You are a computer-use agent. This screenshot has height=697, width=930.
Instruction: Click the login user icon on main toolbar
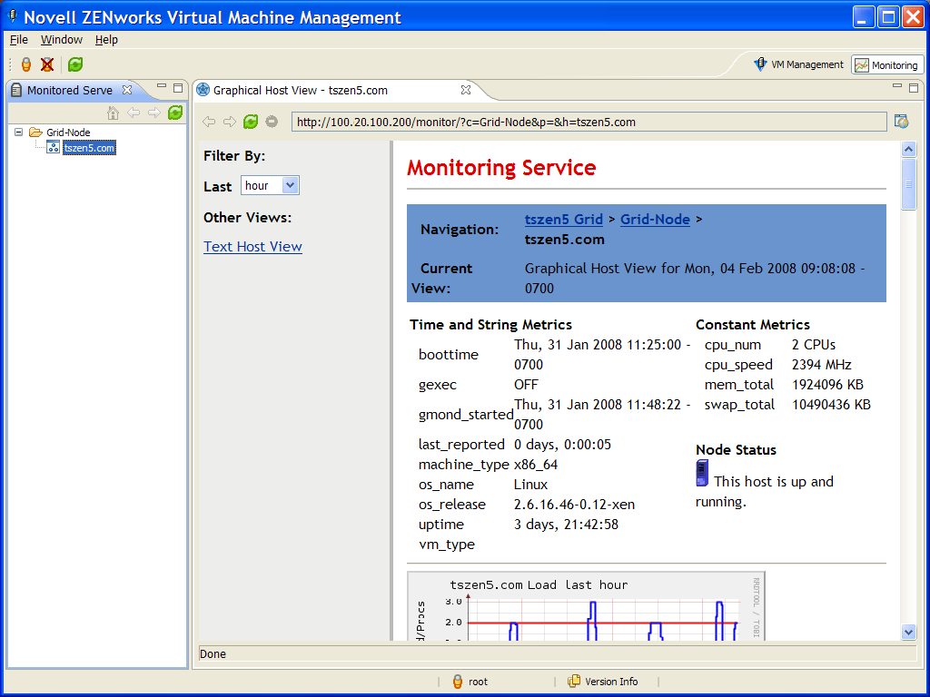point(25,64)
